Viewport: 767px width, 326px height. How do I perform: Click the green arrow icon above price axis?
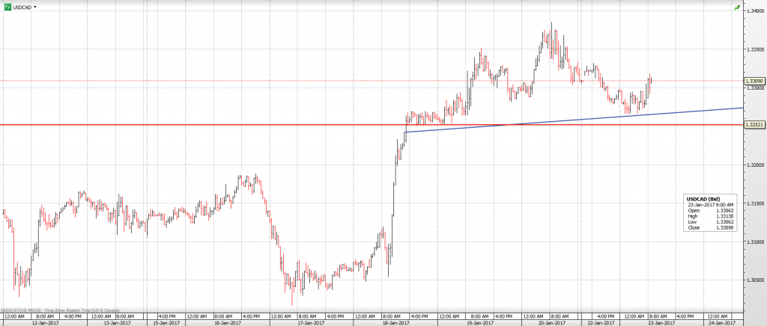[x=738, y=7]
